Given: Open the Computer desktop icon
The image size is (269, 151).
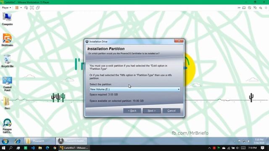Looking at the screenshot, I should (7, 19).
